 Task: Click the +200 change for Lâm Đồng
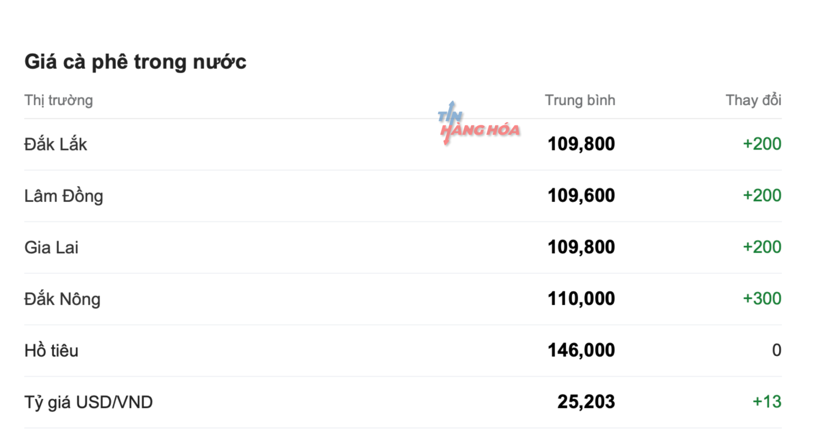coord(762,195)
